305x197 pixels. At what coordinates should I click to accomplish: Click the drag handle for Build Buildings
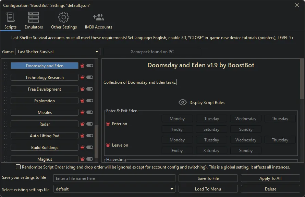pos(6,148)
